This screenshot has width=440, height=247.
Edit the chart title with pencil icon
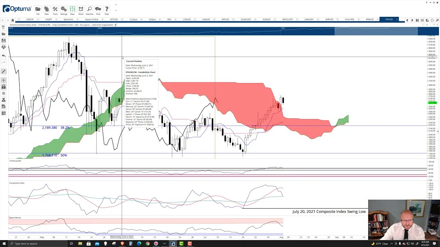point(115,25)
